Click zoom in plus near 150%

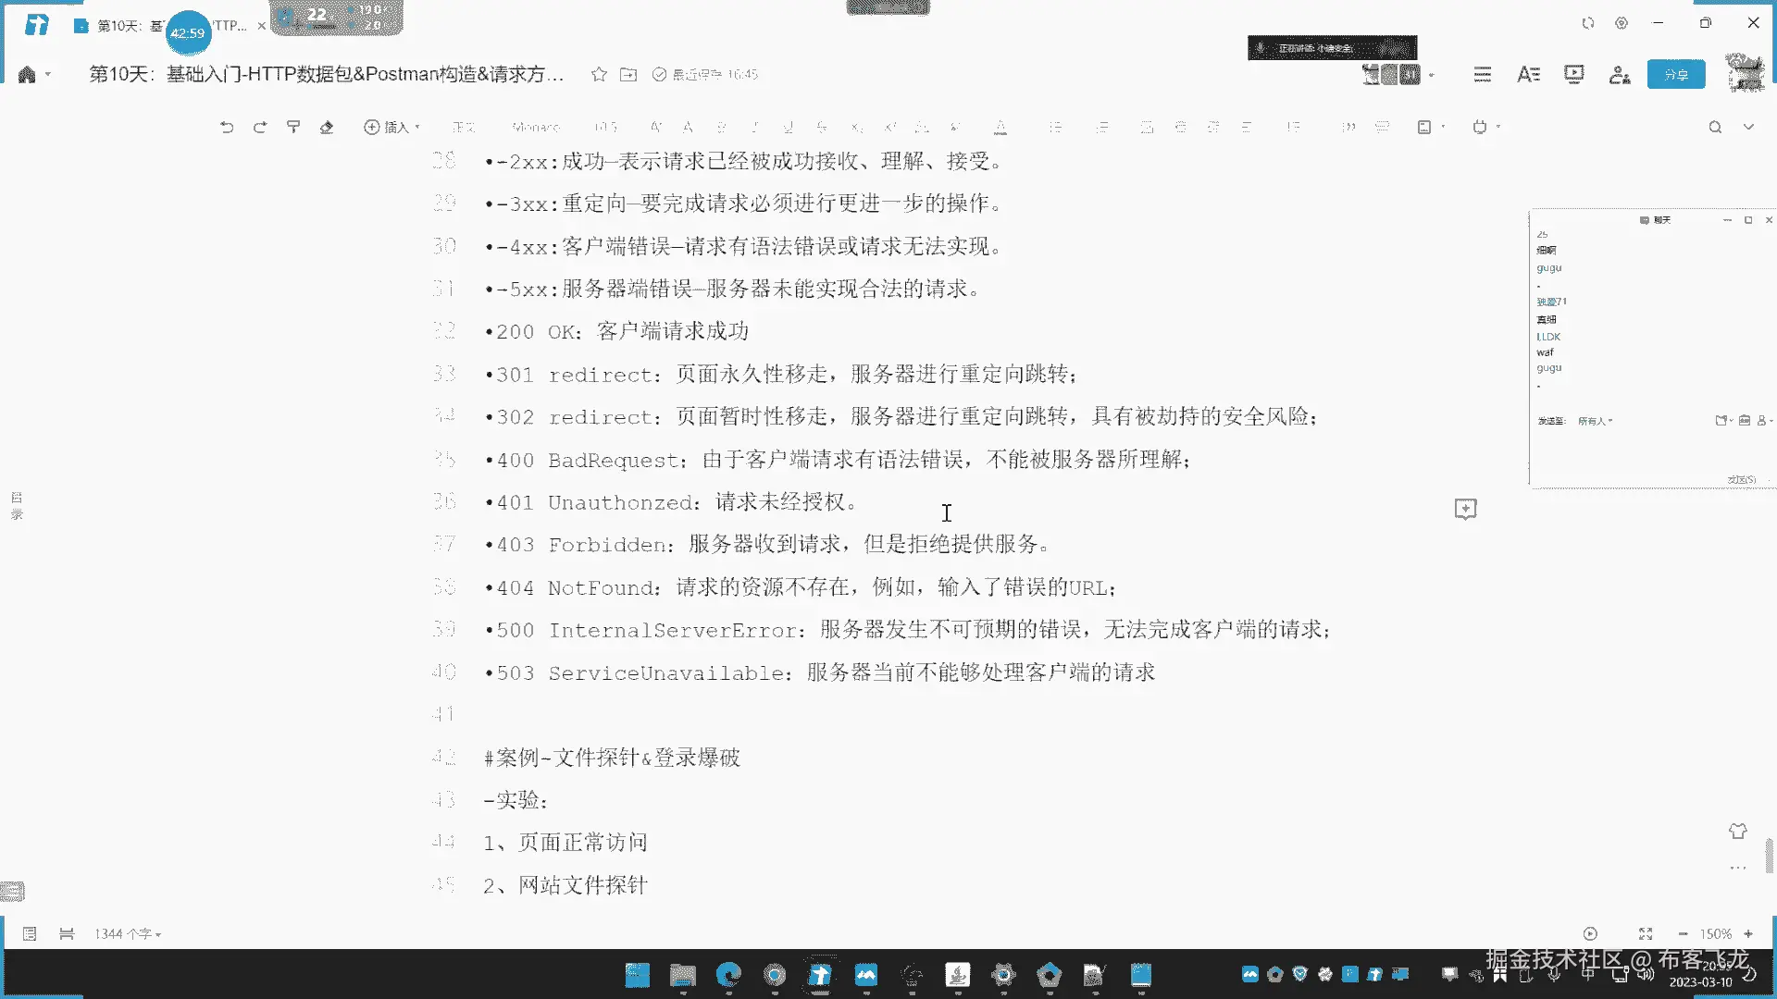(x=1748, y=934)
